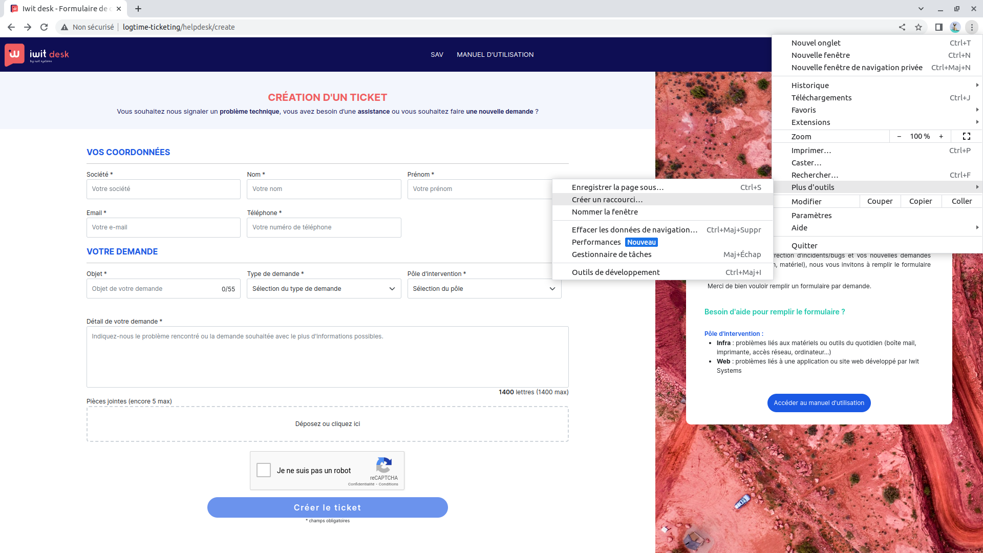983x553 pixels.
Task: Click the new tab plus icon
Action: pyautogui.click(x=138, y=9)
